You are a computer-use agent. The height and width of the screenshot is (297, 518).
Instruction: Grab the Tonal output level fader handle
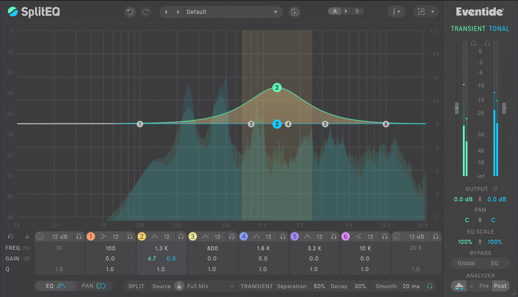click(x=504, y=108)
